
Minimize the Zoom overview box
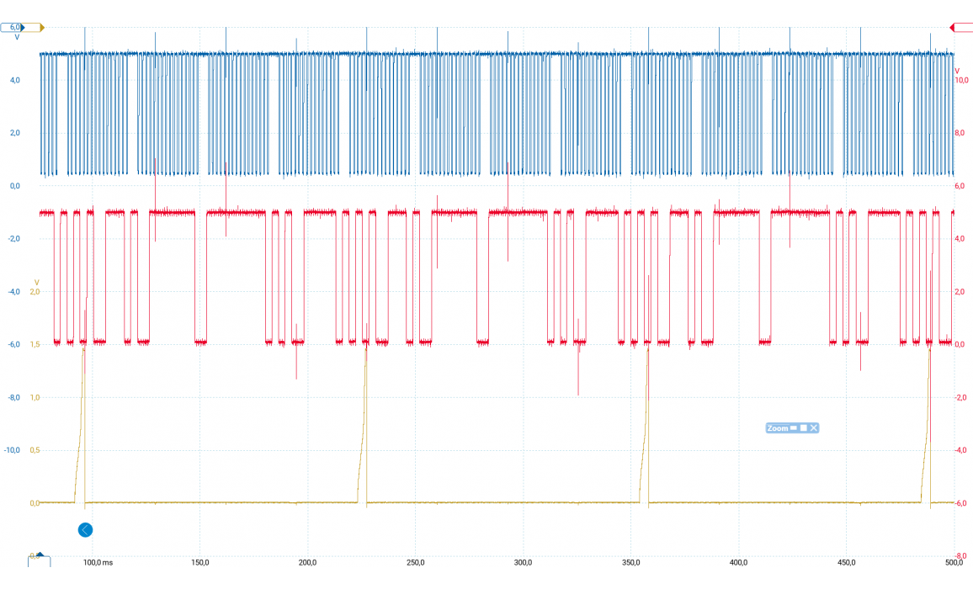coord(794,428)
